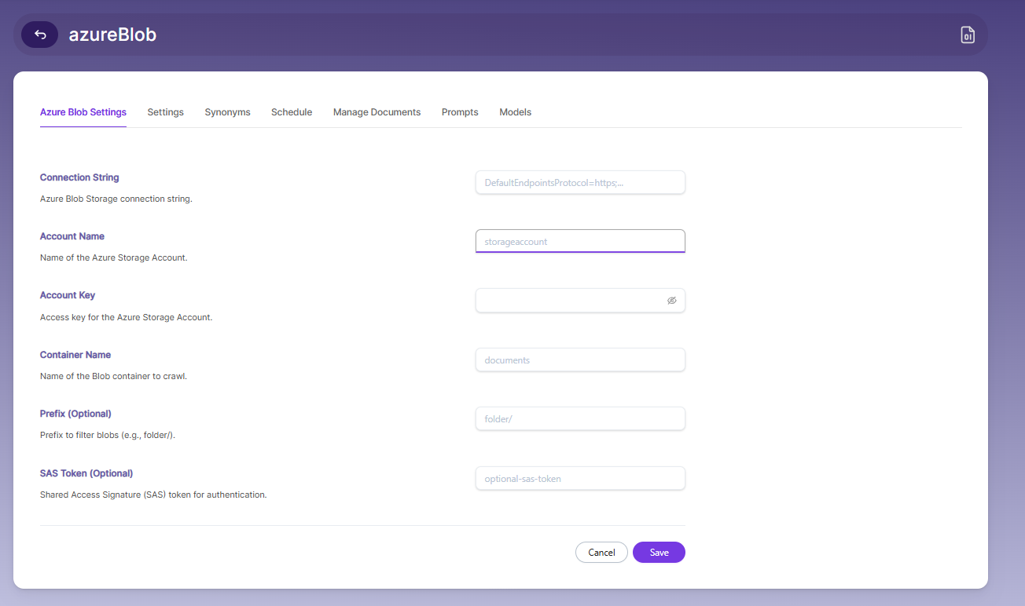Go to the Schedule tab
Screen dimensions: 1025x606
click(292, 112)
